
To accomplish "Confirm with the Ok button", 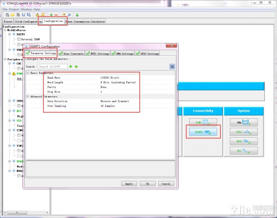I will (147, 184).
